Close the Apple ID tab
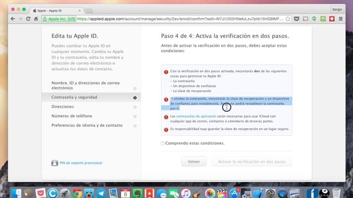This screenshot has width=353, height=198. click(x=79, y=10)
